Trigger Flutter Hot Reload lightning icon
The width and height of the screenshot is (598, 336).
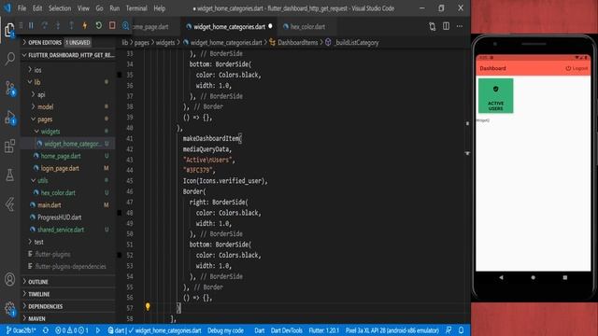[85, 25]
